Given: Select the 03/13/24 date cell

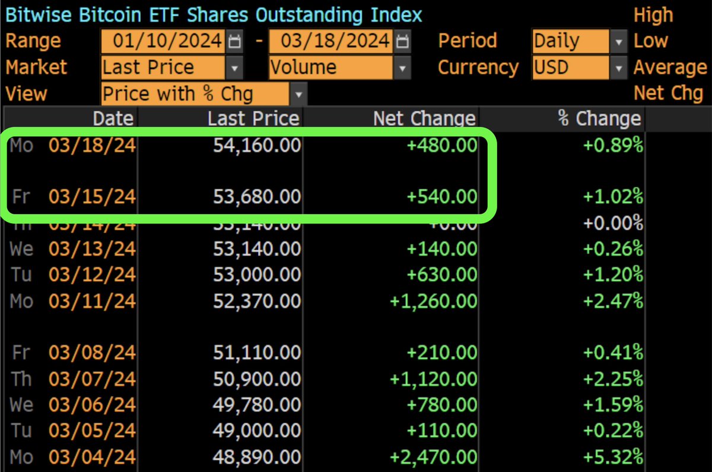Looking at the screenshot, I should [x=92, y=248].
